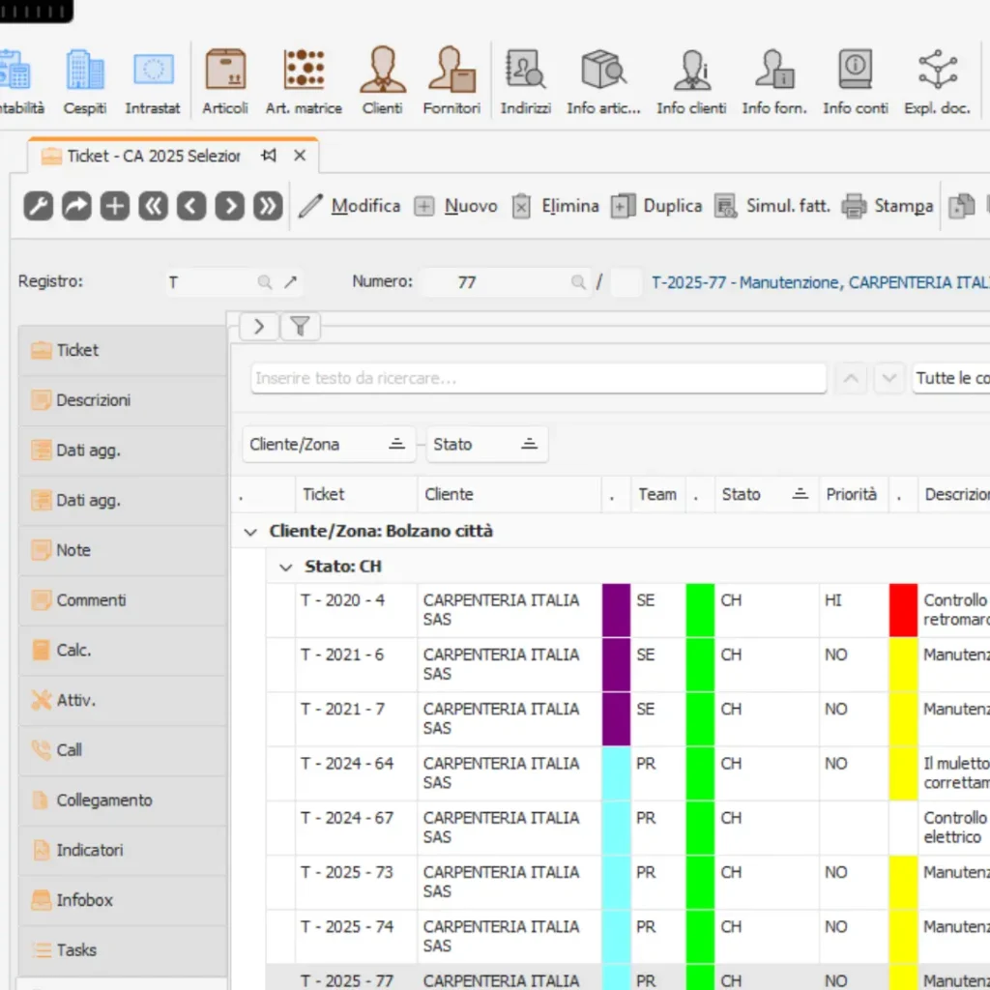
Task: Click the cyan team color cell of T - 2024 - 64
Action: pos(616,773)
